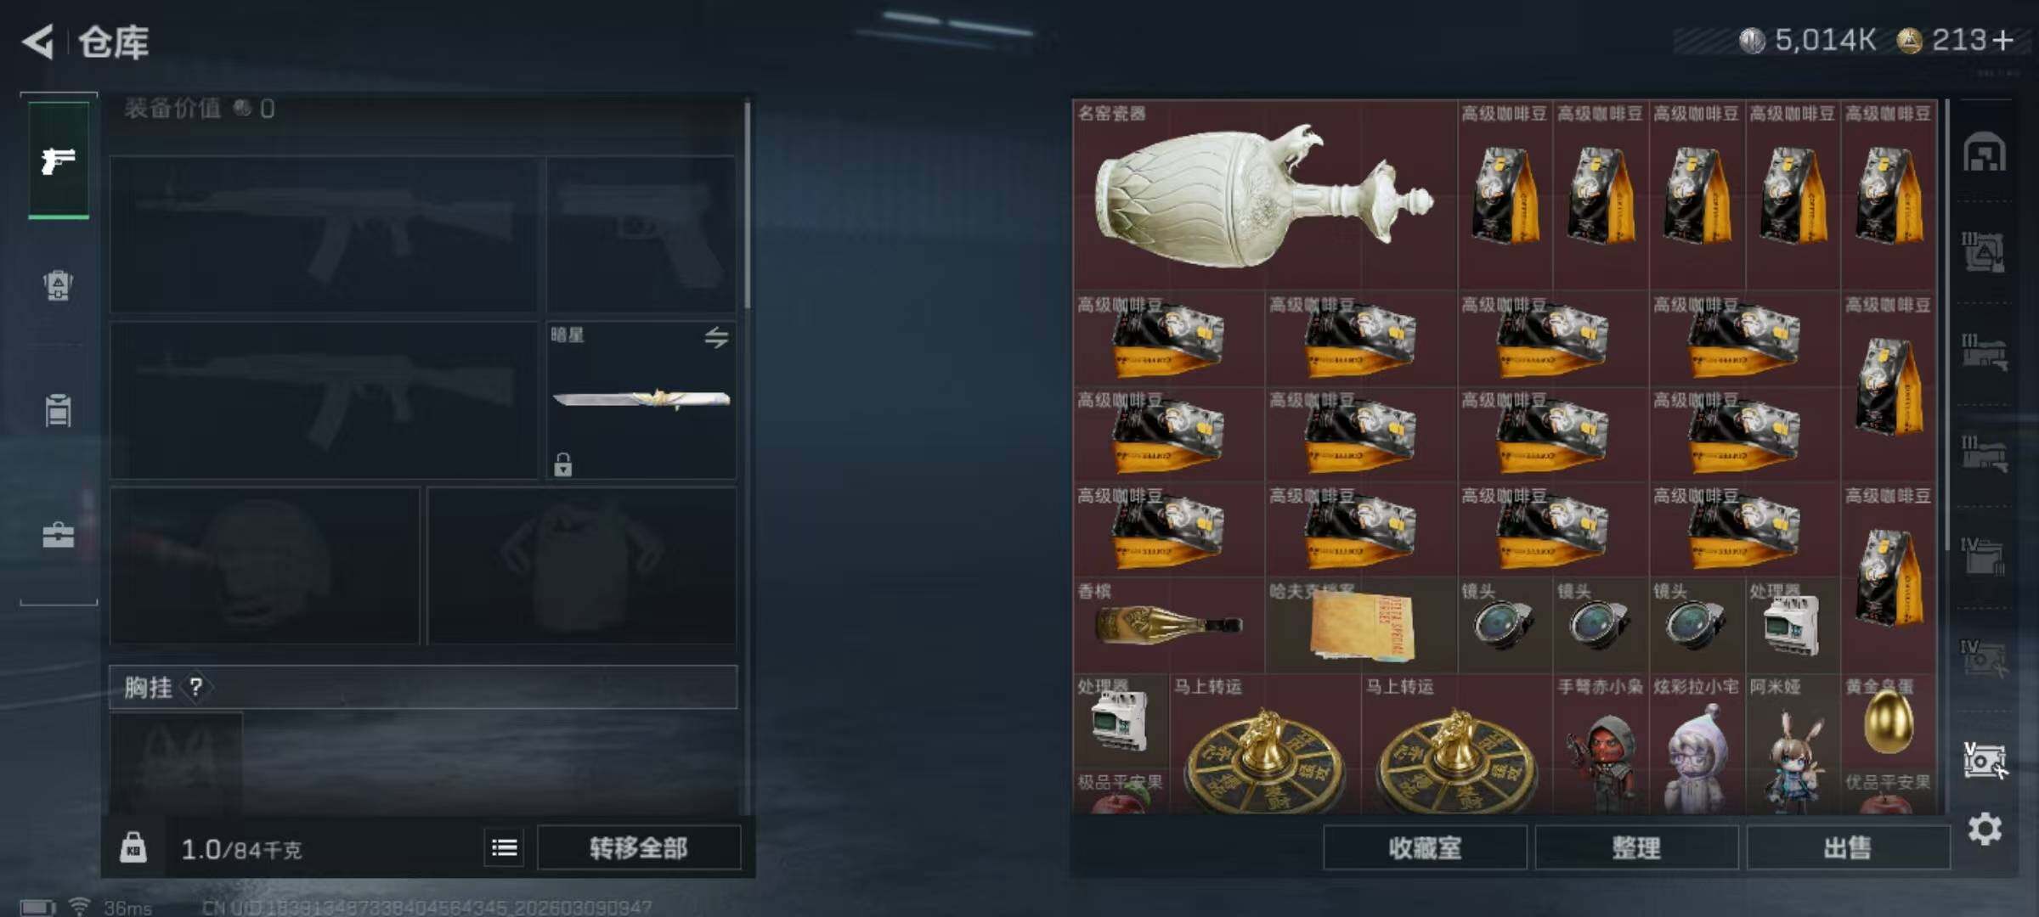Screen dimensions: 2039x917
Task: Open the toolbox case icon in left sidebar
Action: point(58,534)
